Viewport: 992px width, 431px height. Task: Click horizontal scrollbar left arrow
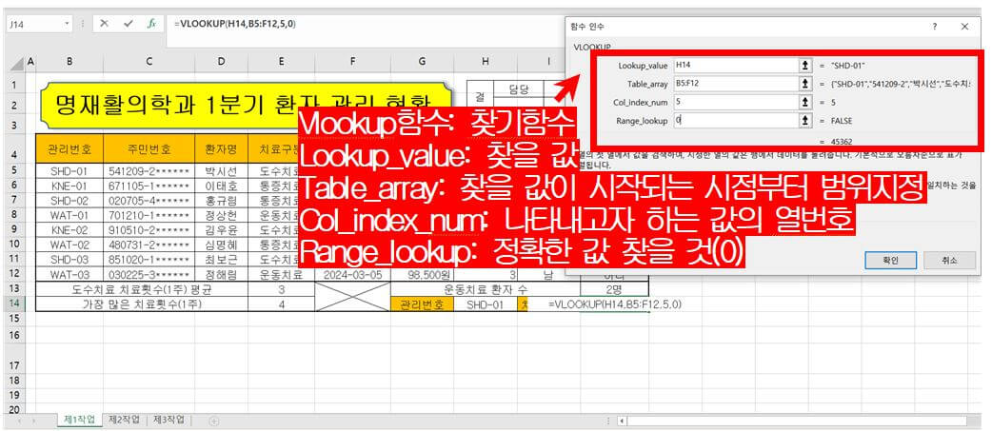coord(622,421)
